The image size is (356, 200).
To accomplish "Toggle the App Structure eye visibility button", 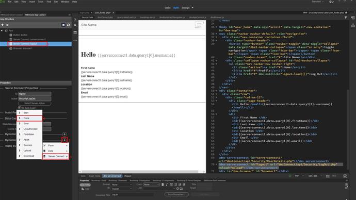I will point(63,25).
